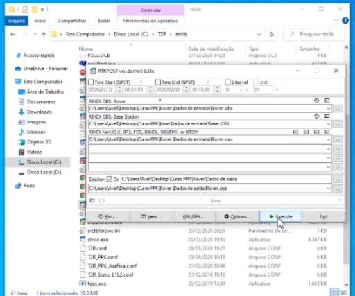Open the Interval value dropdown
The height and width of the screenshot is (296, 355).
pyautogui.click(x=241, y=89)
